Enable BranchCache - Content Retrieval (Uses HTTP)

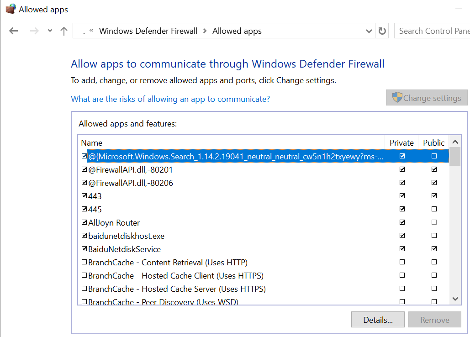pyautogui.click(x=84, y=262)
